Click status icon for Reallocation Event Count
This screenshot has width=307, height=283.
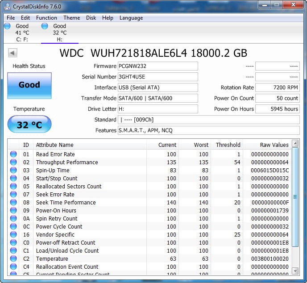[x=13, y=266]
